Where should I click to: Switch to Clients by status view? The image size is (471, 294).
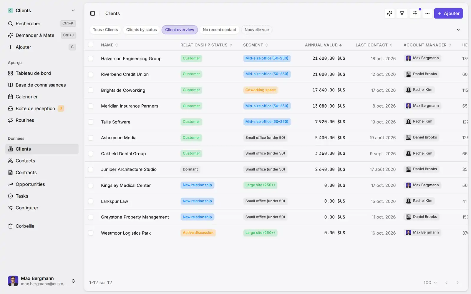click(142, 30)
